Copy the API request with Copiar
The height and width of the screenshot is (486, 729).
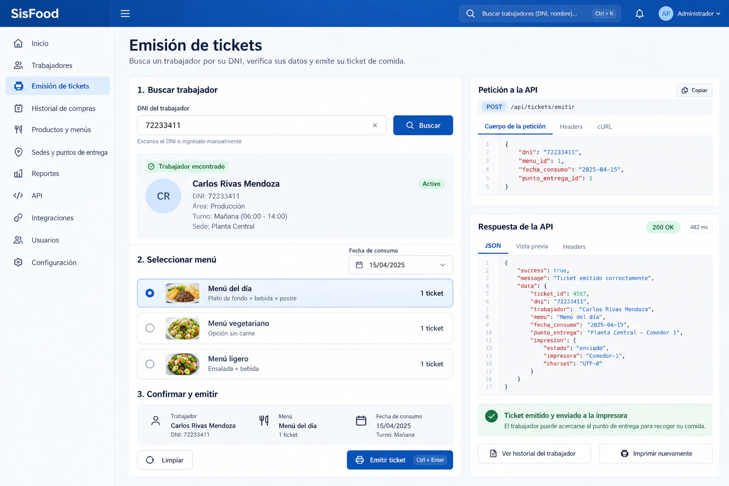tap(694, 90)
